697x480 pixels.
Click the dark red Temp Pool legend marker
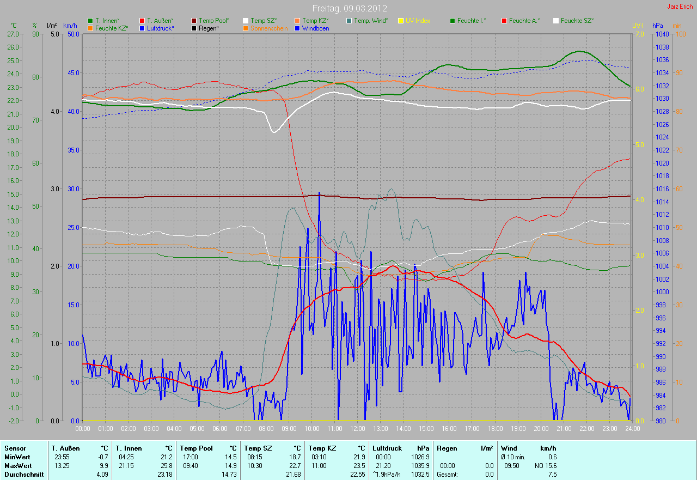pos(194,21)
